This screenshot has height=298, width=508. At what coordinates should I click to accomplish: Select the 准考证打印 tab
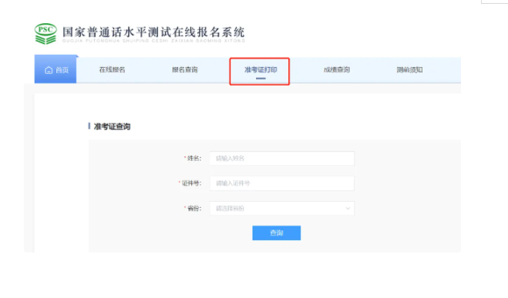[x=261, y=70]
